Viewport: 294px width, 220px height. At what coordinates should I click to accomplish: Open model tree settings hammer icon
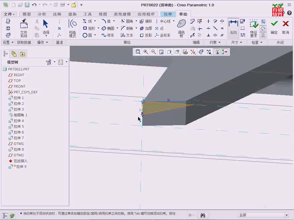click(x=49, y=62)
